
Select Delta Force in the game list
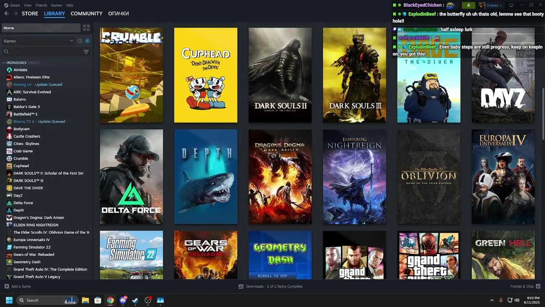(x=23, y=203)
